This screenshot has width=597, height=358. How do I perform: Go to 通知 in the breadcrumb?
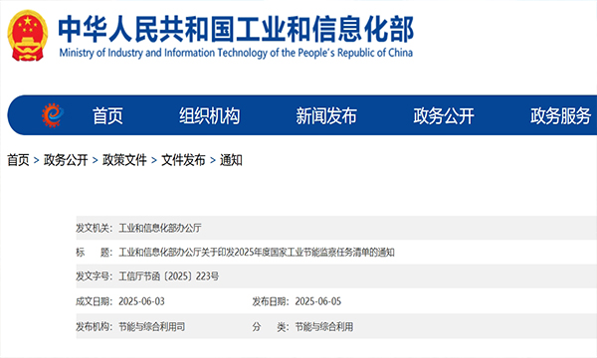coord(231,160)
